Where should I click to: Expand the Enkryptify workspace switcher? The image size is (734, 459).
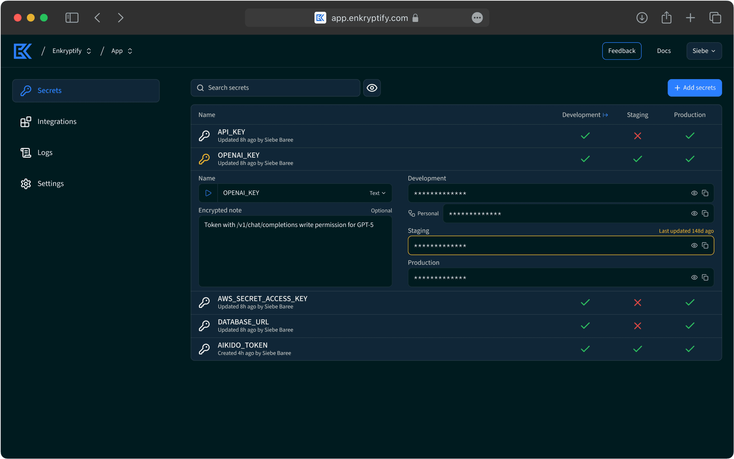[89, 51]
